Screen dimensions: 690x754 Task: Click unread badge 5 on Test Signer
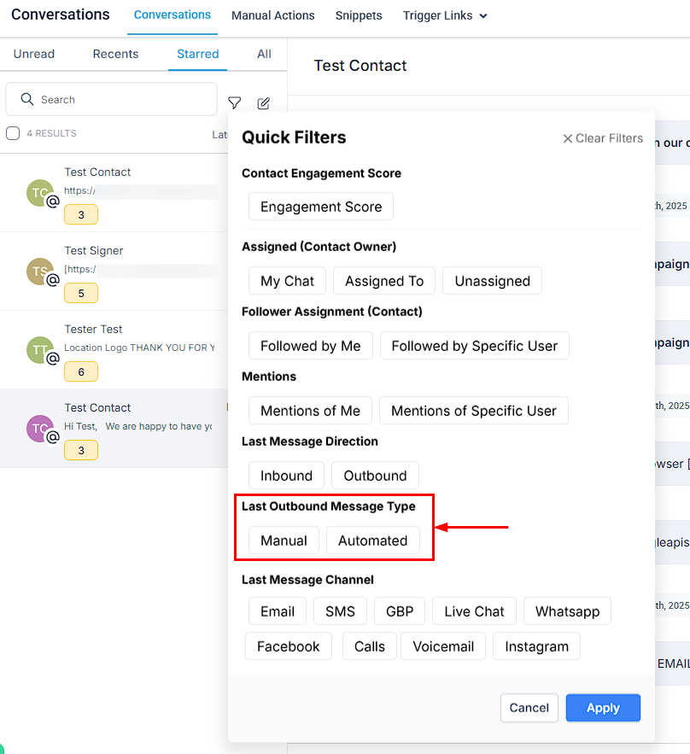[x=81, y=294]
